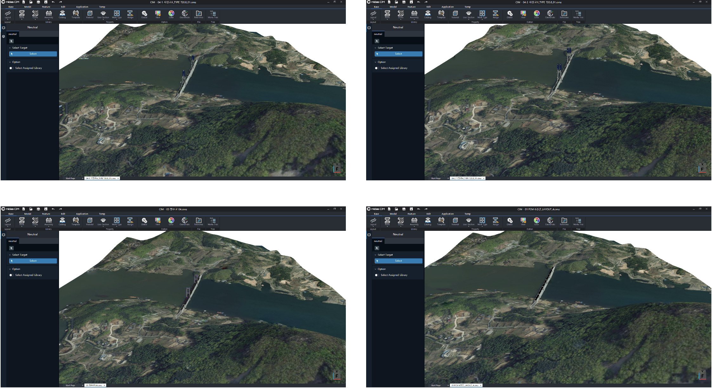The height and width of the screenshot is (388, 712).
Task: Click blue Select button in 03 현수교 04 window
Action: tap(33, 261)
